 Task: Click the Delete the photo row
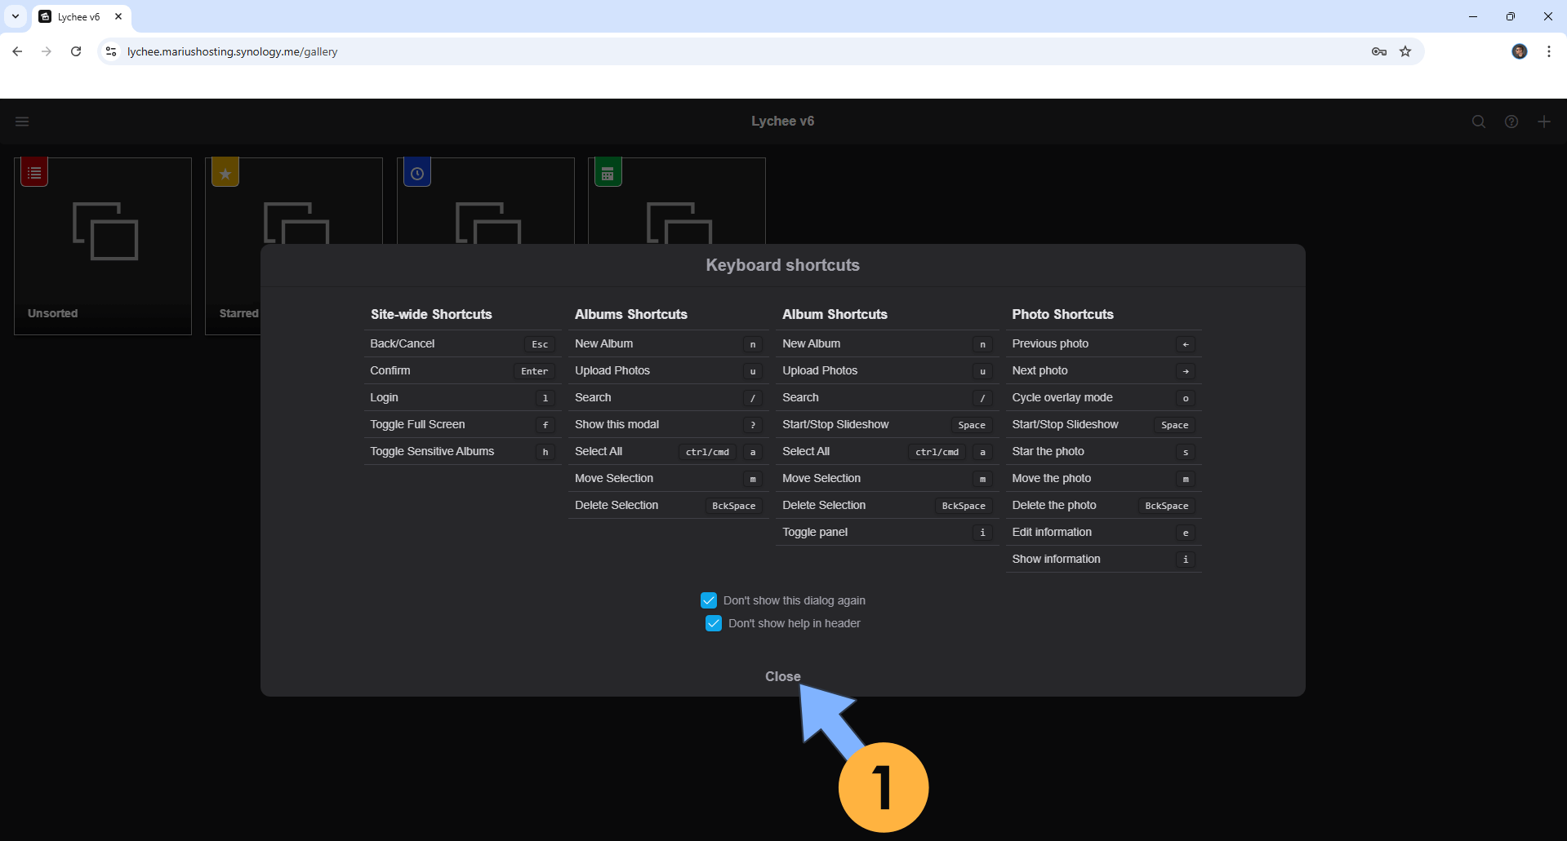[1103, 505]
